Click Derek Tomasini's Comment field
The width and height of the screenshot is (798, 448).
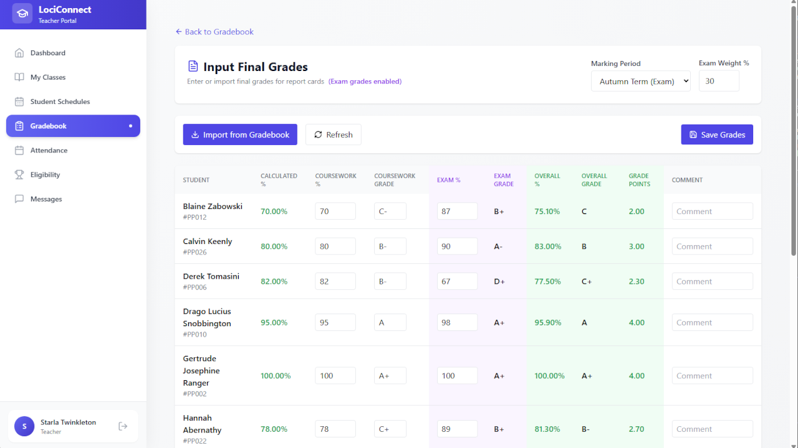click(712, 281)
